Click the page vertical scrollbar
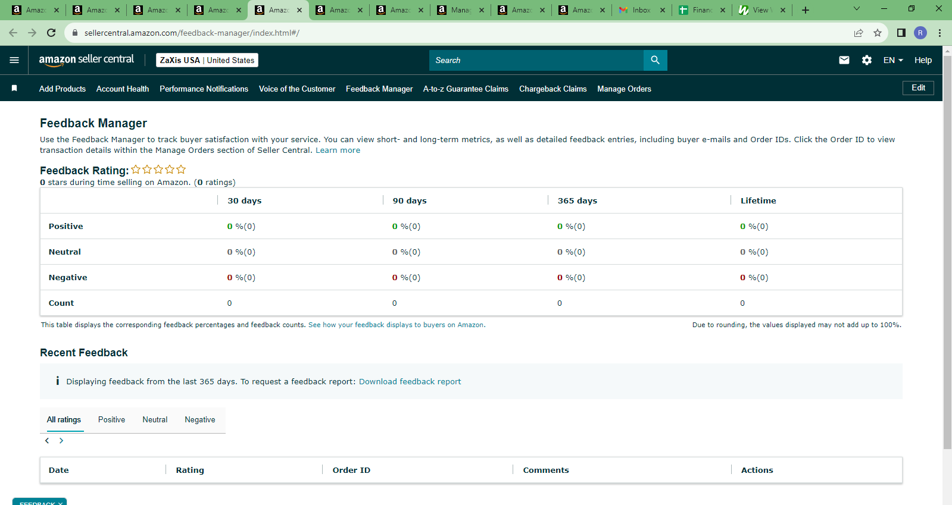This screenshot has height=505, width=952. pyautogui.click(x=947, y=252)
